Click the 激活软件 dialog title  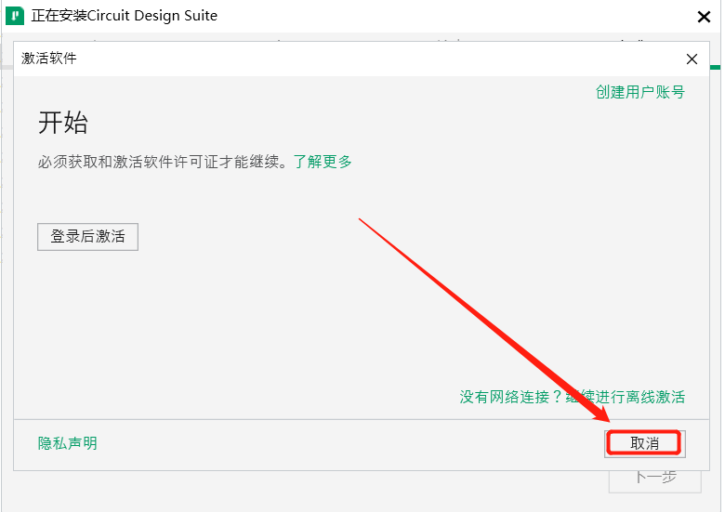(x=48, y=59)
